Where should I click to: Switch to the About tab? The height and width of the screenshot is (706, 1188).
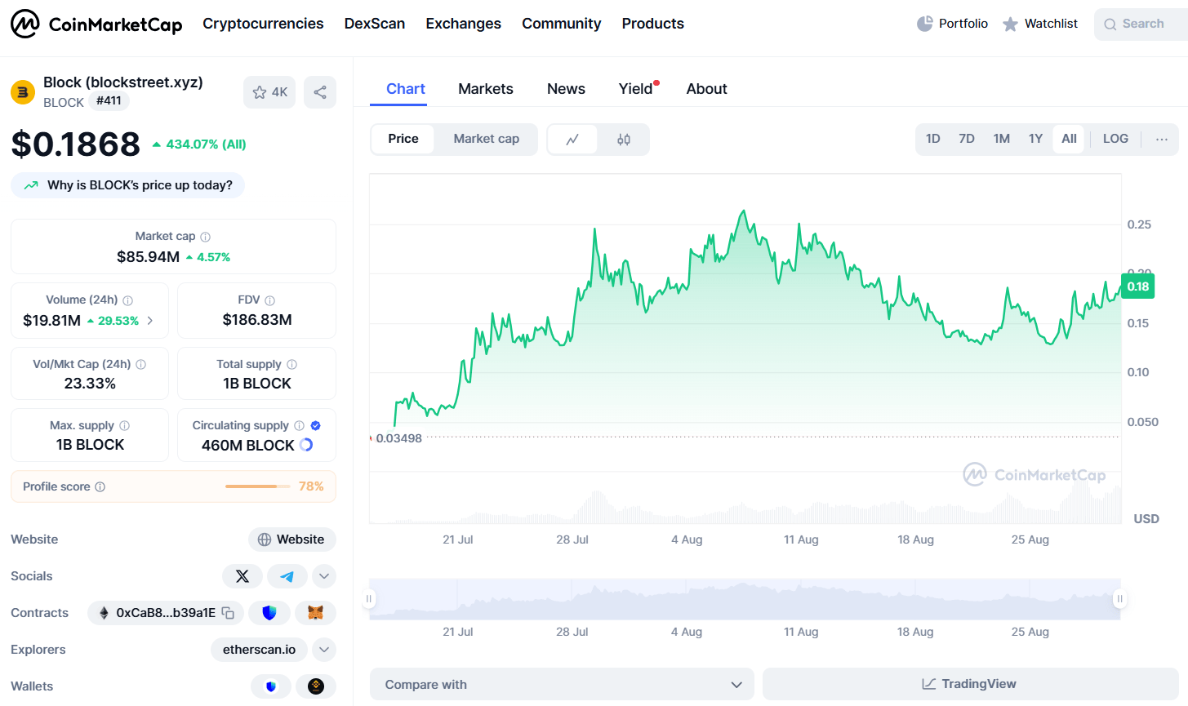click(707, 89)
